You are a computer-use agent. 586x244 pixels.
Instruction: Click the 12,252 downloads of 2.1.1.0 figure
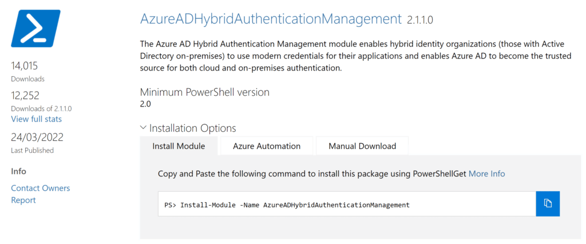coord(25,96)
